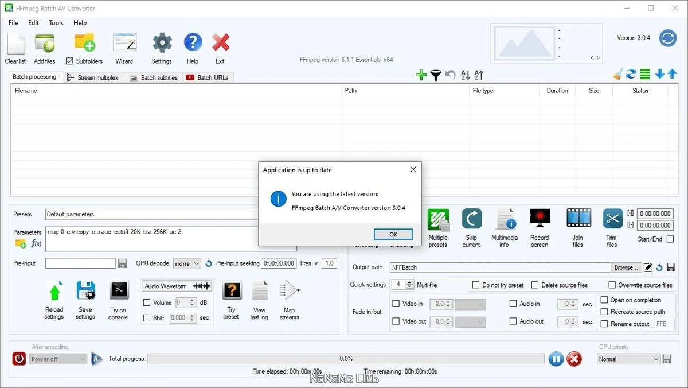Click the blue refresh list icon
This screenshot has height=388, width=688.
click(631, 74)
